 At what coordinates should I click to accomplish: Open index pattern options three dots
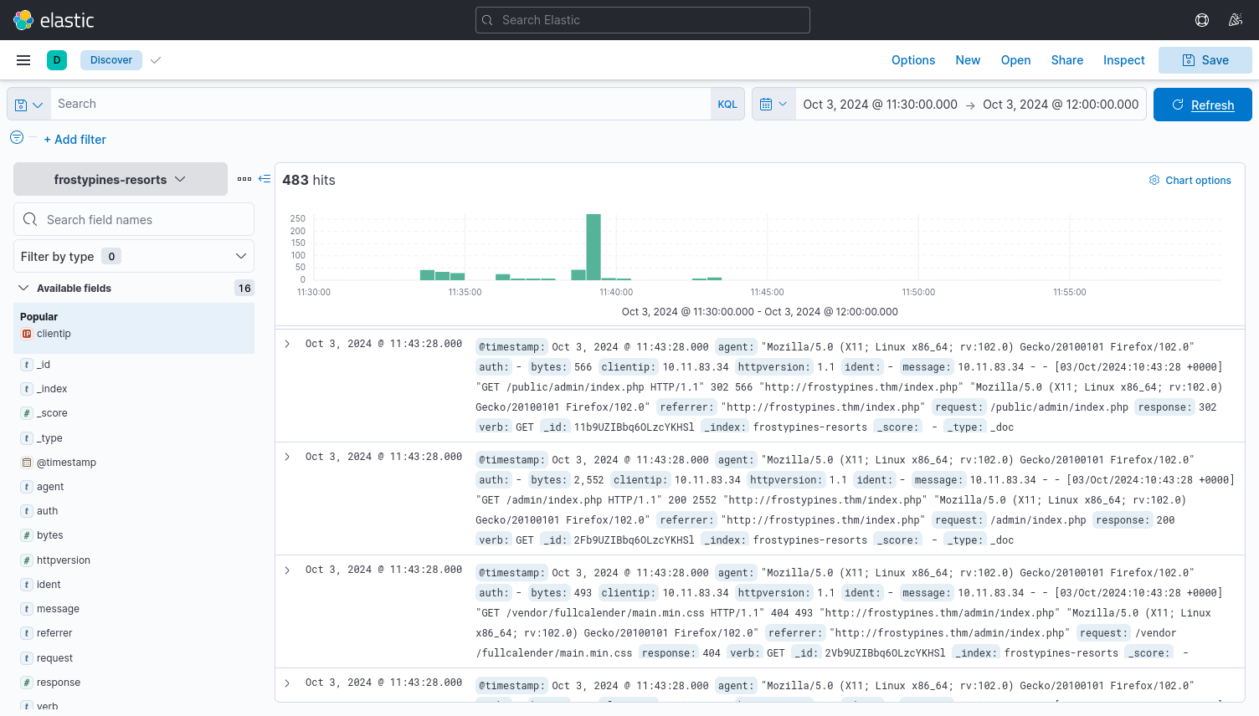click(244, 179)
